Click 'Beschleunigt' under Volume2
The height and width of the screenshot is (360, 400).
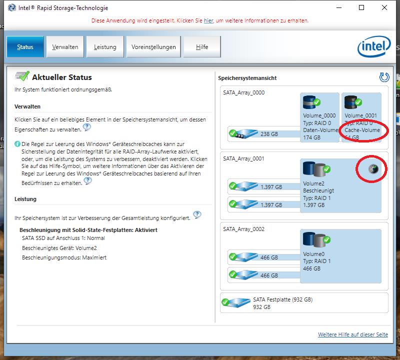tap(318, 190)
